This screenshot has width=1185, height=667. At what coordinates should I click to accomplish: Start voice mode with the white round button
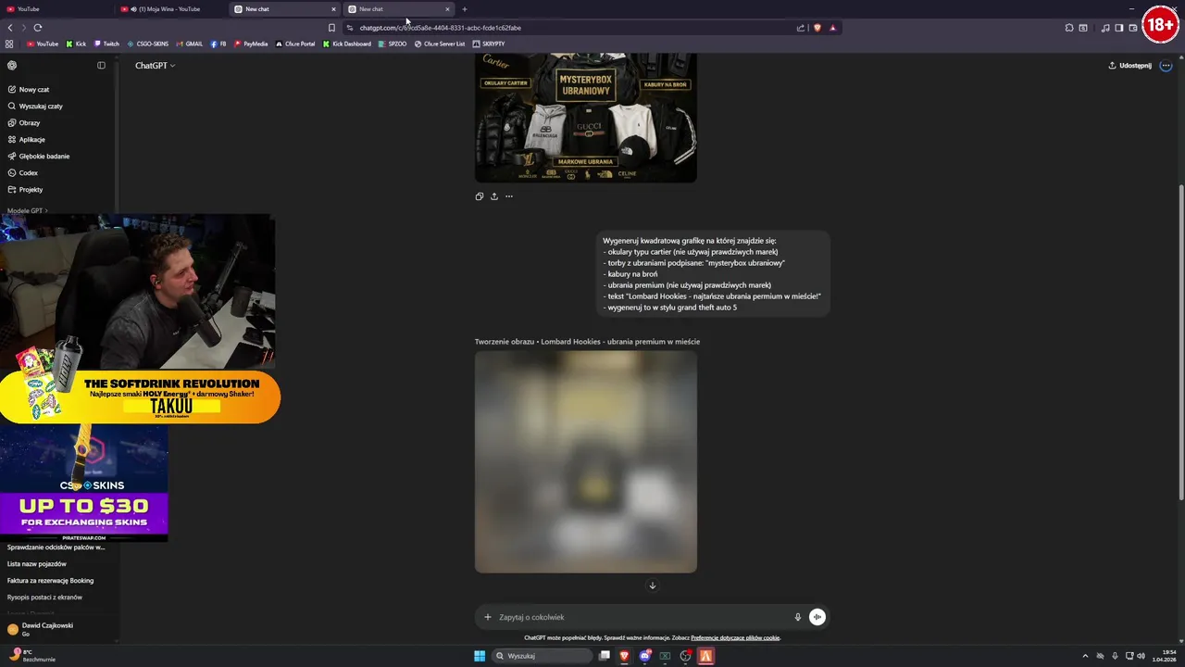coord(817,617)
